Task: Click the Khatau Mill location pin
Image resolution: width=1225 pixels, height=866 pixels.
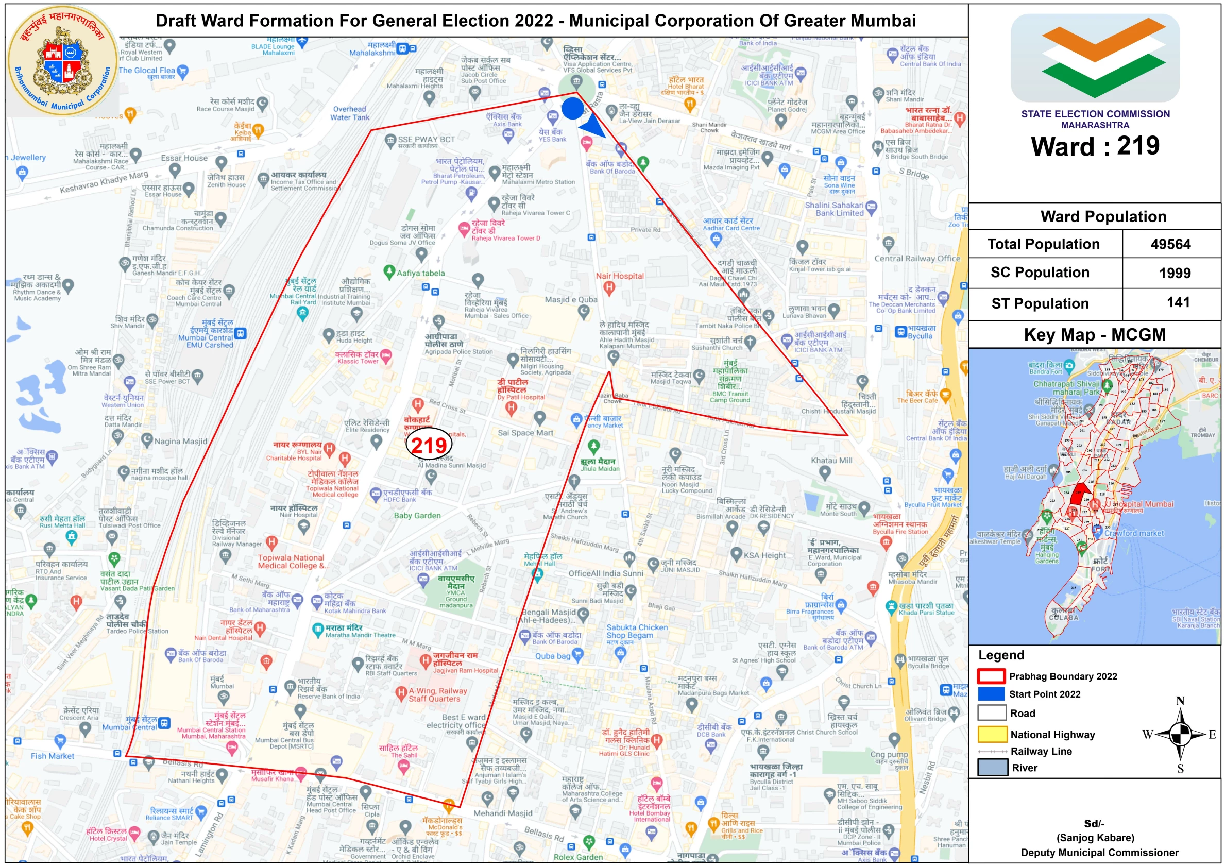Action: coord(824,472)
